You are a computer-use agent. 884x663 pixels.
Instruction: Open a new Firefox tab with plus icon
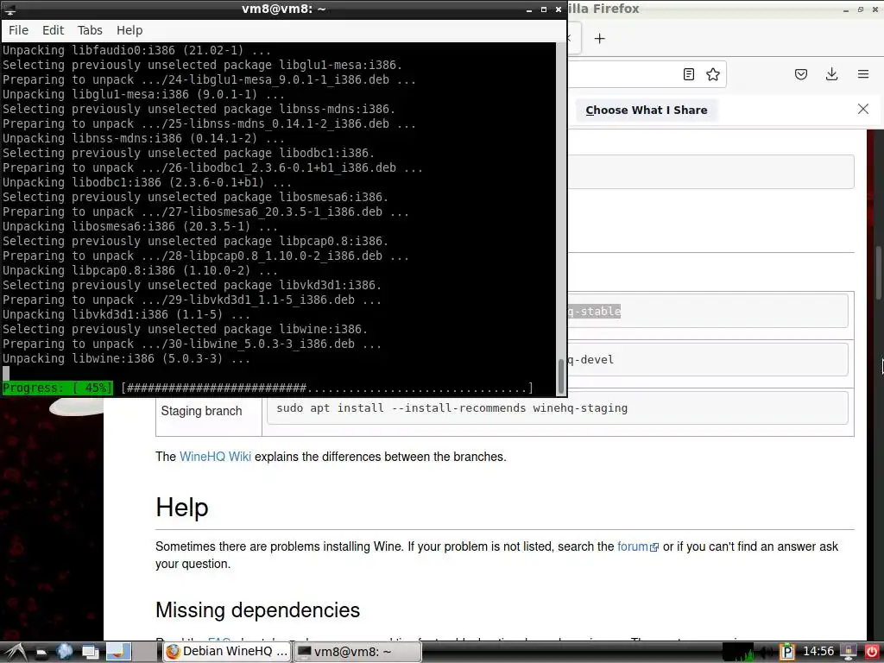point(600,38)
